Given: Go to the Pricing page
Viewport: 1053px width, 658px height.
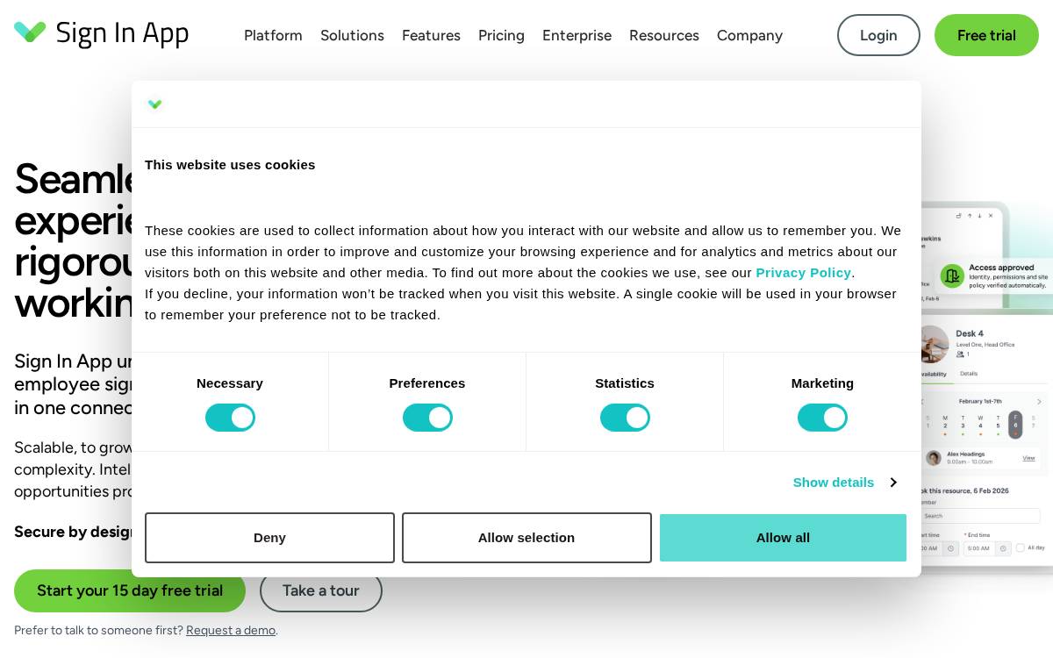Looking at the screenshot, I should coord(501,35).
